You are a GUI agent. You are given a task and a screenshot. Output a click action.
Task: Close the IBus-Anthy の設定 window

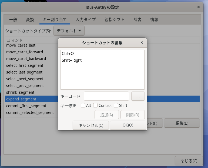(x=199, y=7)
